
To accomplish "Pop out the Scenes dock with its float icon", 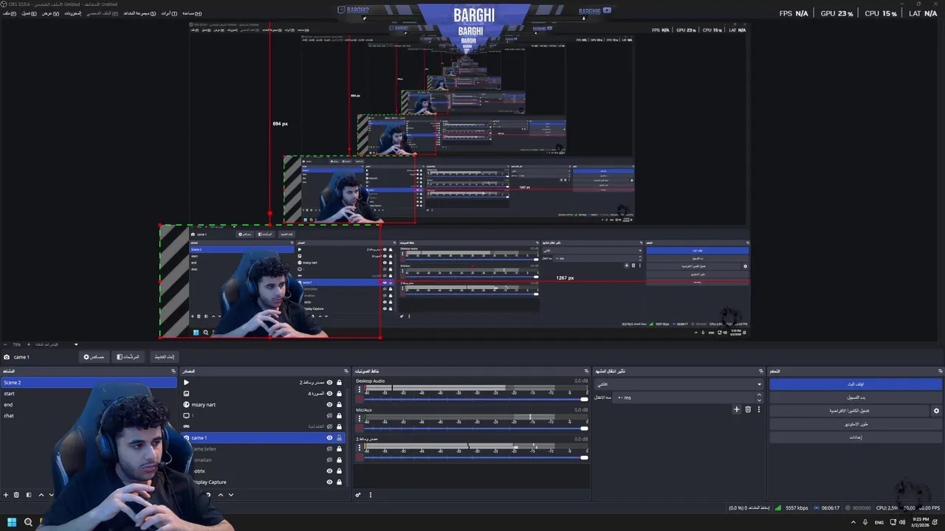I will pyautogui.click(x=173, y=371).
